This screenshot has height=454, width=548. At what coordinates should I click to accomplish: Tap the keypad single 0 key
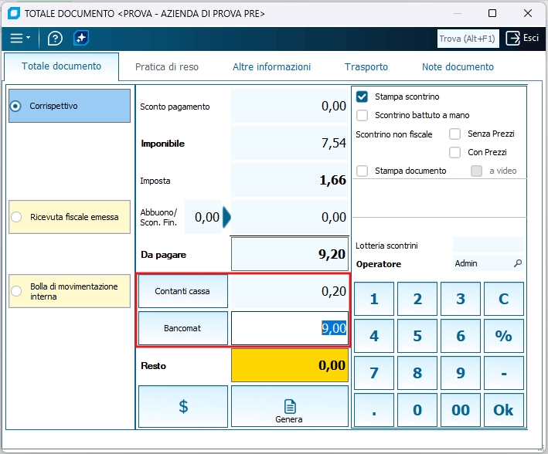click(417, 410)
